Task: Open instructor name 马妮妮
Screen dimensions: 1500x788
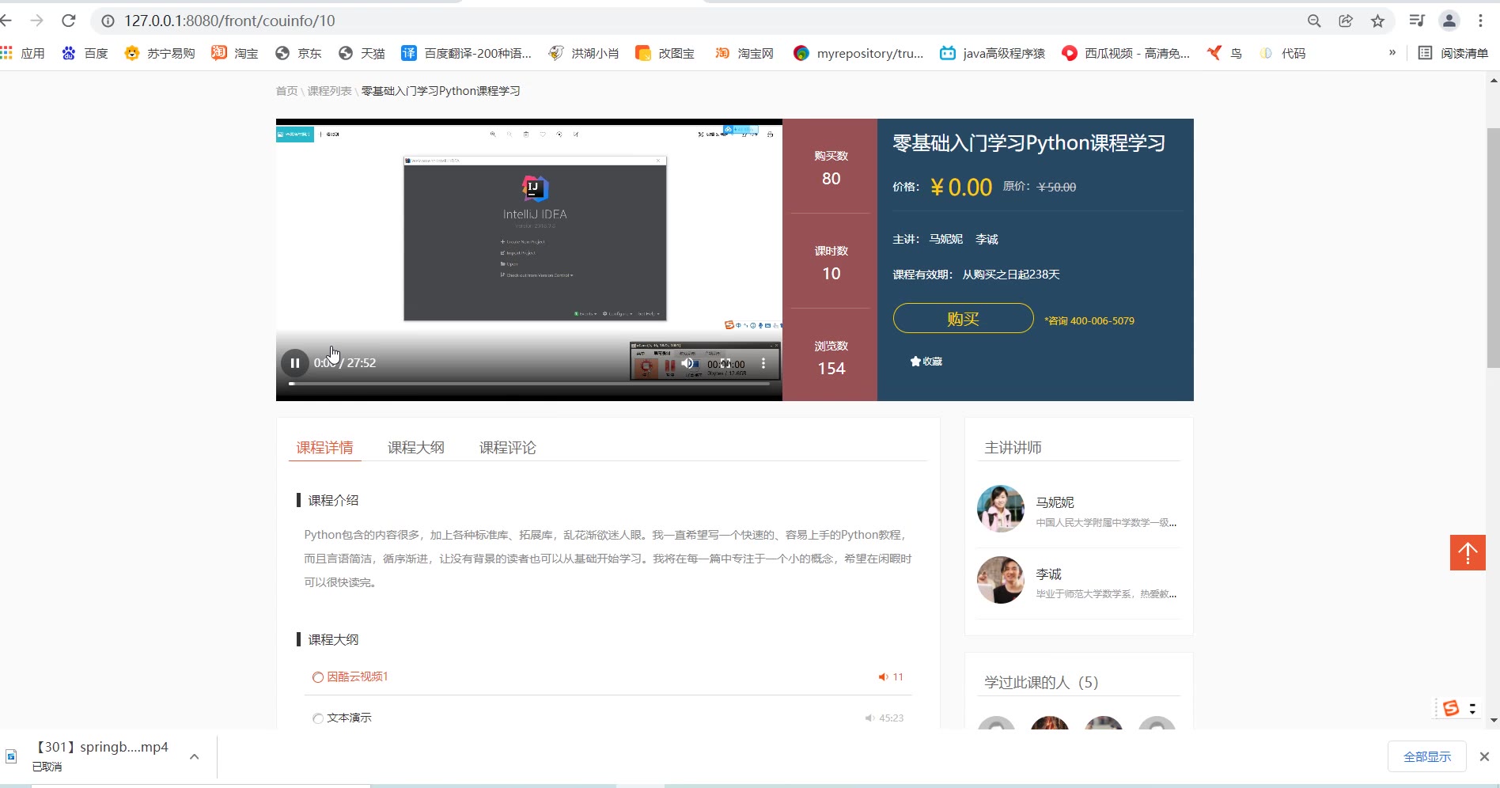Action: (x=1055, y=502)
